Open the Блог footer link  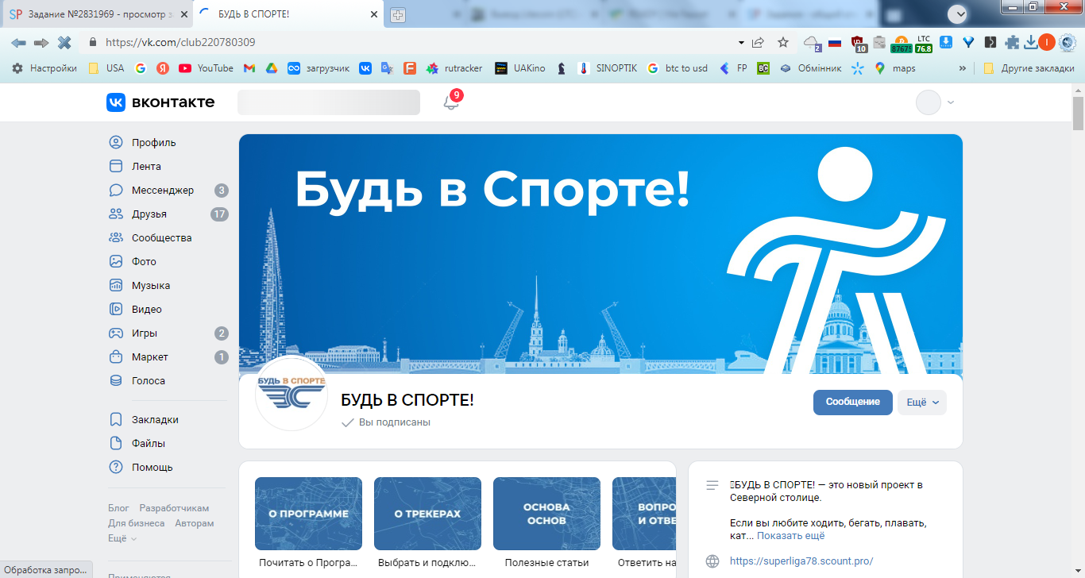tap(118, 508)
